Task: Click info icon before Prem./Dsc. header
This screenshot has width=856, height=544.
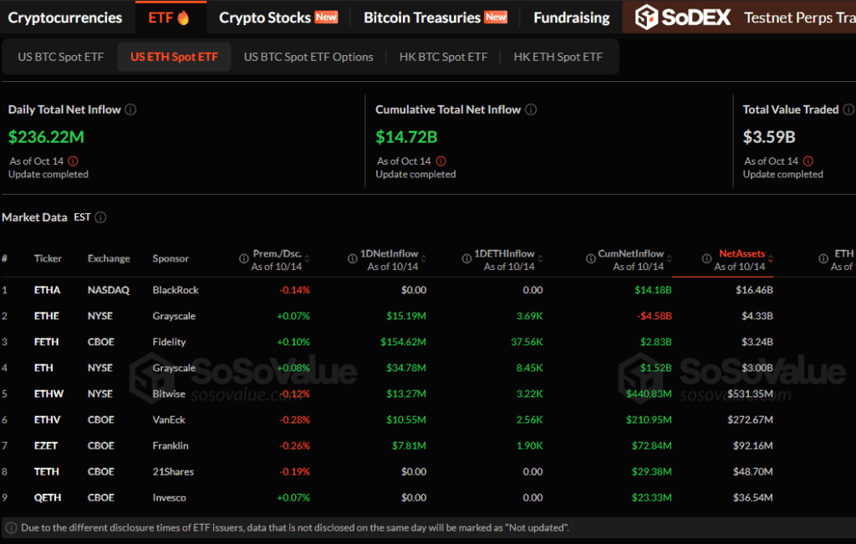Action: (x=243, y=259)
